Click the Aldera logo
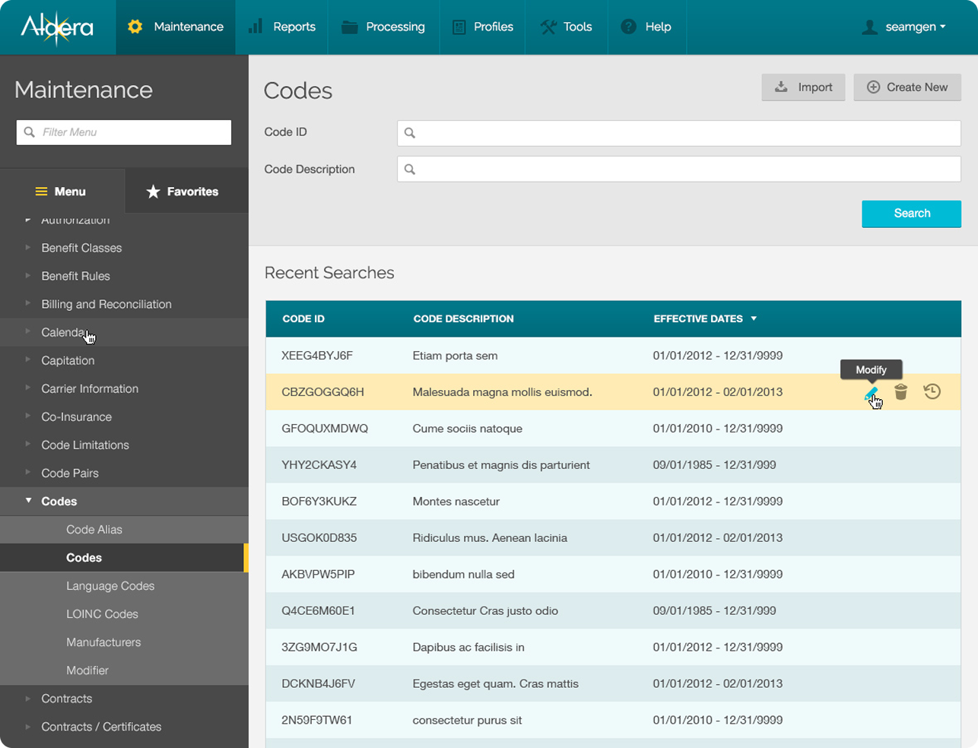The width and height of the screenshot is (978, 748). pos(57,28)
